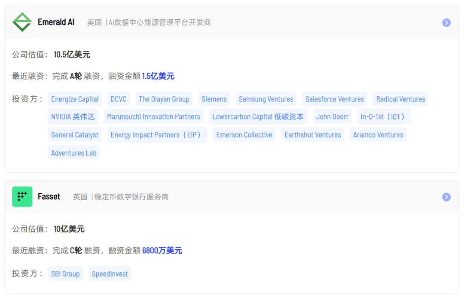Click the SBI Group investor tag
This screenshot has height=299, width=464.
(65, 274)
